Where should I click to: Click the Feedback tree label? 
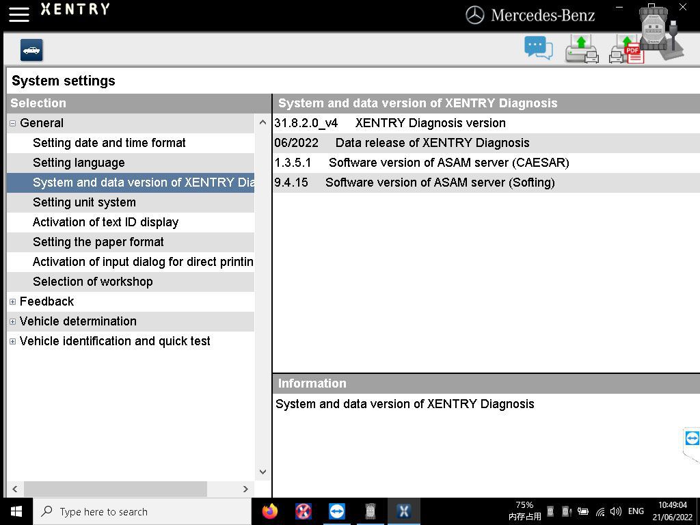coord(47,301)
